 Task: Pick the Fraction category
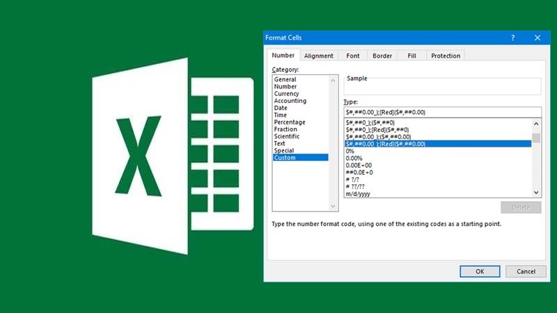[301, 129]
